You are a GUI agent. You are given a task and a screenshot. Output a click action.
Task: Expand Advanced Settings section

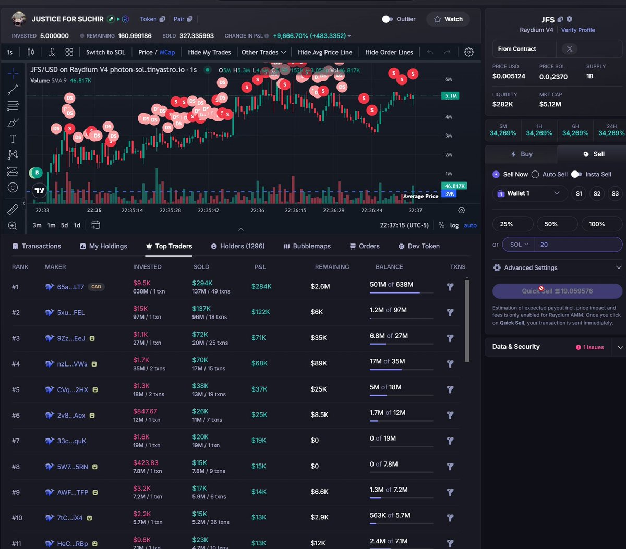[557, 267]
